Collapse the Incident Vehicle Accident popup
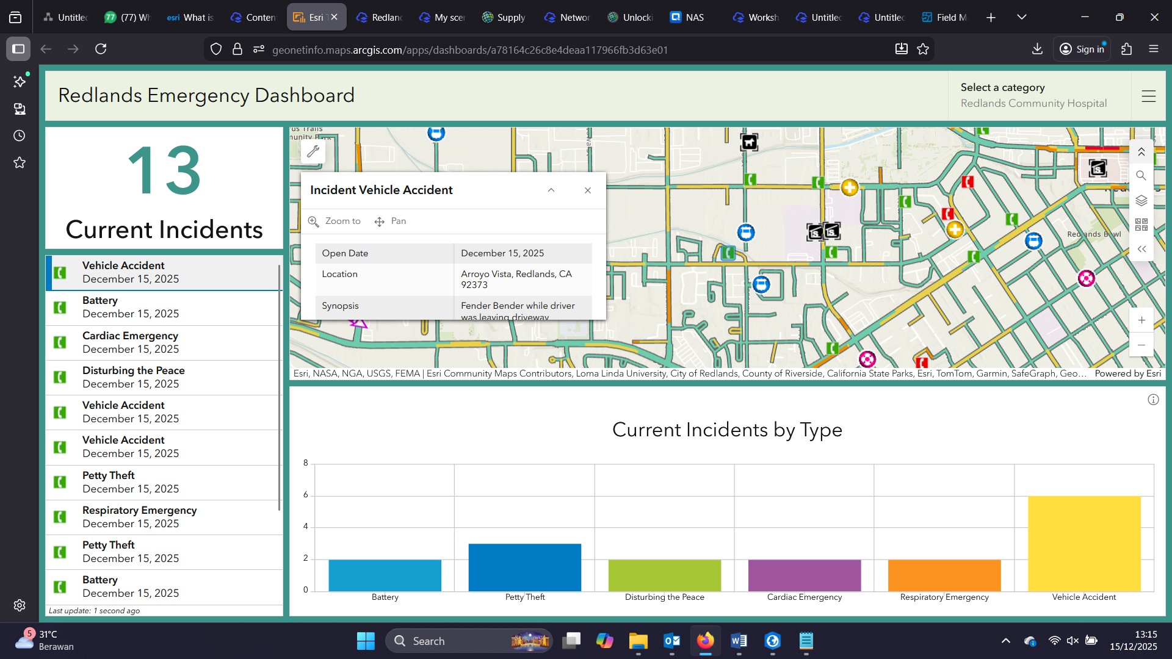 551,190
